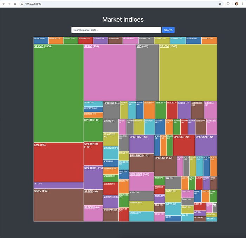Image resolution: width=246 pixels, height=238 pixels.
Task: Open the SPSIRBK (143) link
Action: tap(135, 137)
